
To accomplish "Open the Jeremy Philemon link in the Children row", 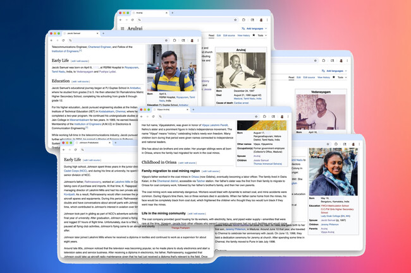I will point(329,224).
